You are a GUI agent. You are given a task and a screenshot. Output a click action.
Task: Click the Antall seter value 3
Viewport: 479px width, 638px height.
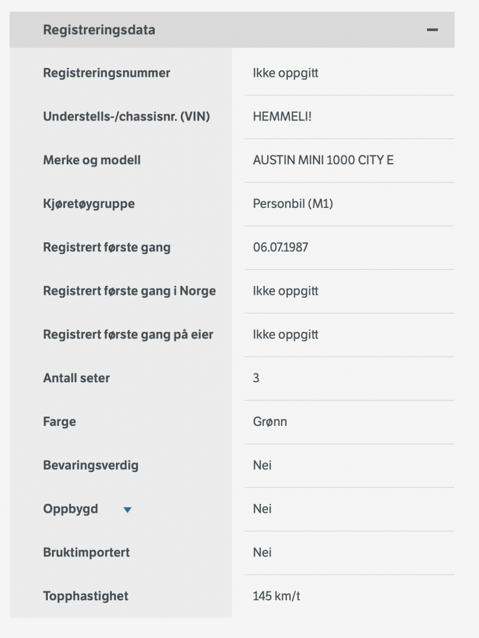[256, 378]
